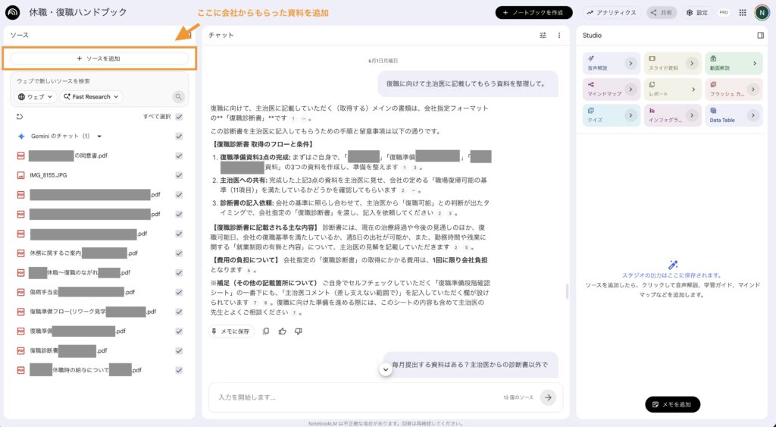Open 復職準備フロー(リワーク見学 pdf source
This screenshot has width=776, height=427.
click(x=93, y=312)
